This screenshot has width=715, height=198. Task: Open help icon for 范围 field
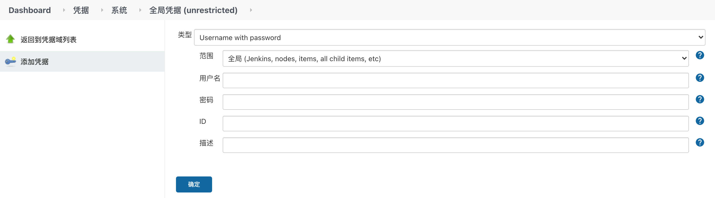pos(700,55)
